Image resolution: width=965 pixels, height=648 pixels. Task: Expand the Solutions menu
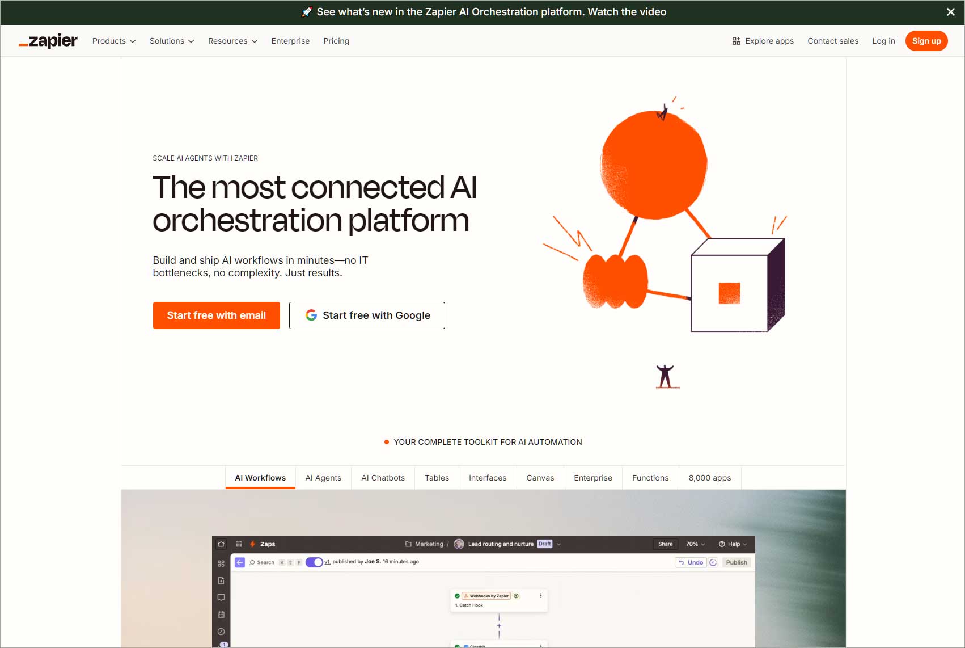click(172, 41)
